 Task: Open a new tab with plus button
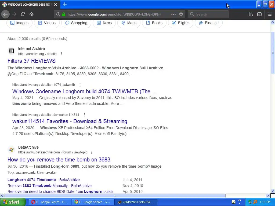(x=64, y=4)
